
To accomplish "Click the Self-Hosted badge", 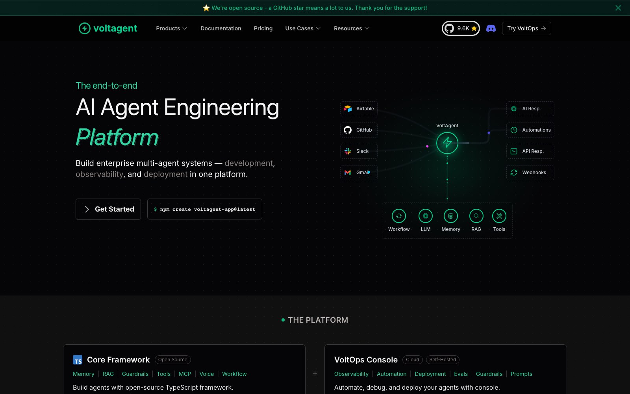I will coord(443,360).
